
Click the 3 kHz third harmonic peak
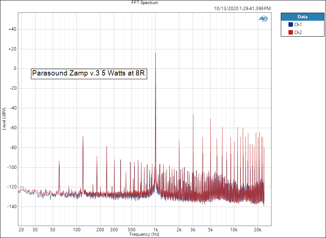tap(193, 115)
